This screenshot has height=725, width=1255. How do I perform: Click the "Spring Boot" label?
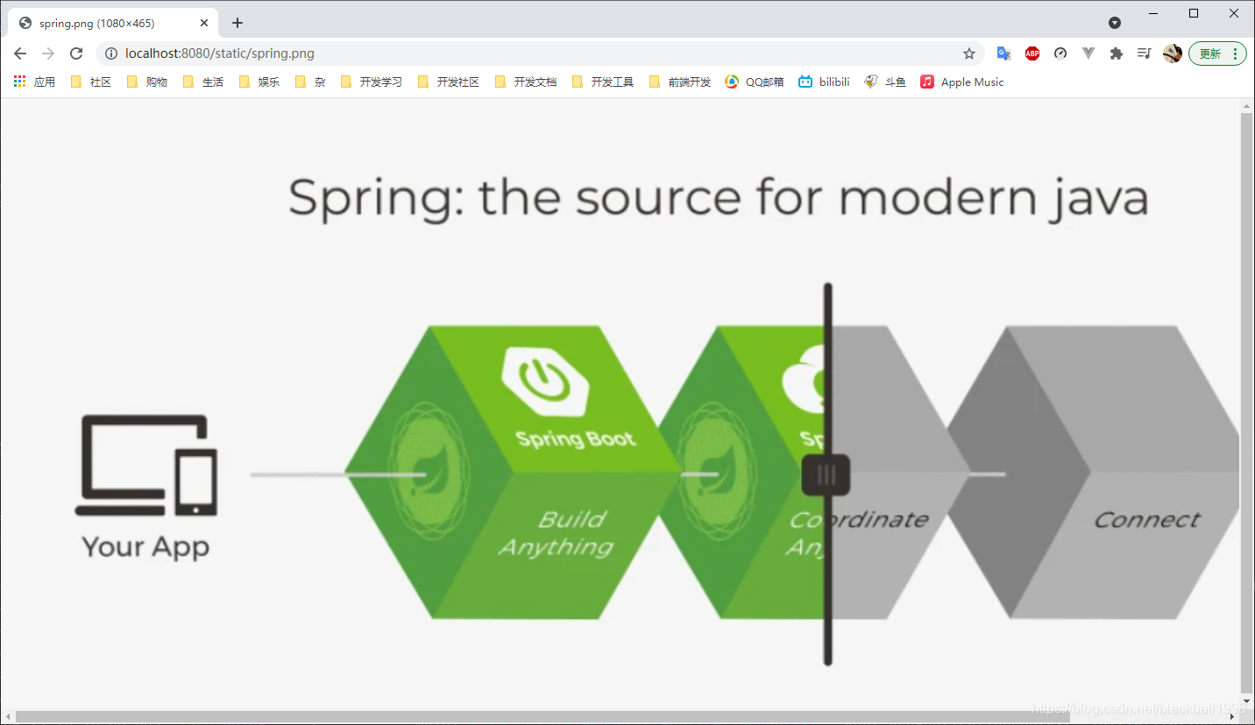[575, 438]
